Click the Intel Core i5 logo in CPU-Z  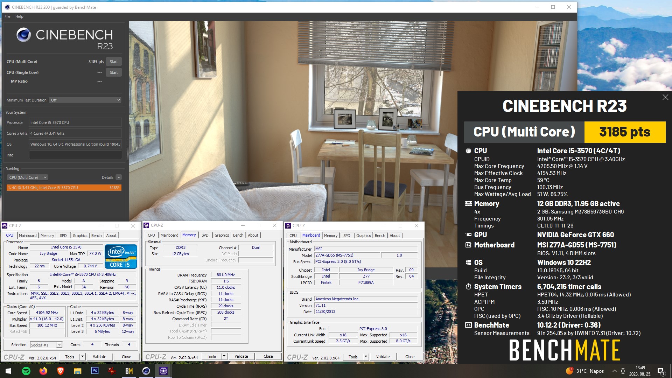(x=121, y=257)
